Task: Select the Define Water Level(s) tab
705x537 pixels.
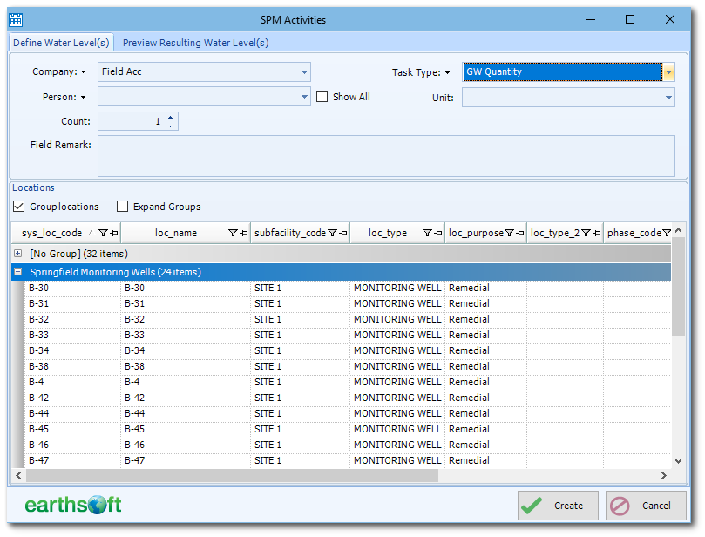Action: point(60,41)
